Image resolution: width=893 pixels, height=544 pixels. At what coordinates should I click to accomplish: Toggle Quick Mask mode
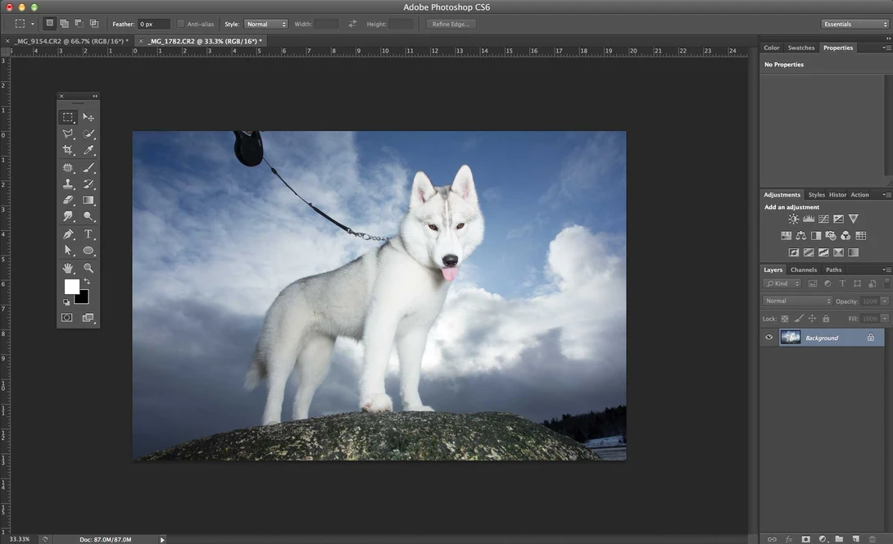[67, 318]
